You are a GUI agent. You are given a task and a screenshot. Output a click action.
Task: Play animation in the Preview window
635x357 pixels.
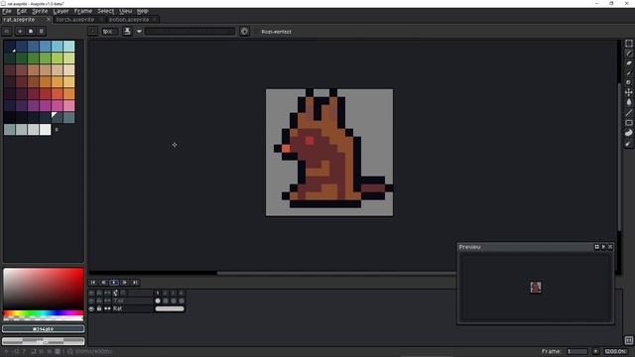pyautogui.click(x=603, y=247)
